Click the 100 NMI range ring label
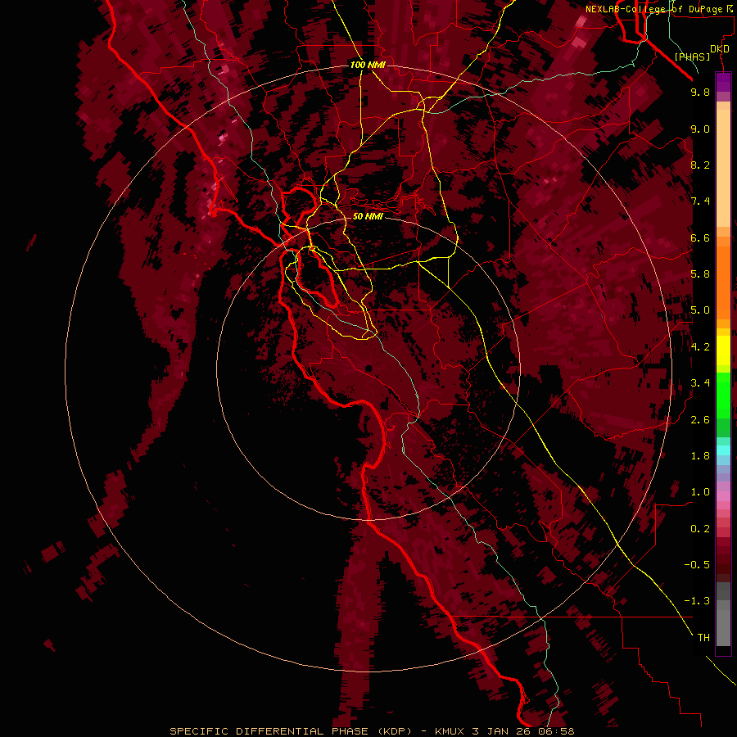The image size is (737, 737). [x=368, y=65]
